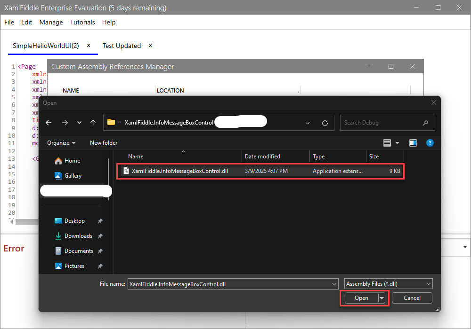Image resolution: width=471 pixels, height=329 pixels.
Task: Minimize the XamlFiddle main window
Action: click(x=416, y=8)
